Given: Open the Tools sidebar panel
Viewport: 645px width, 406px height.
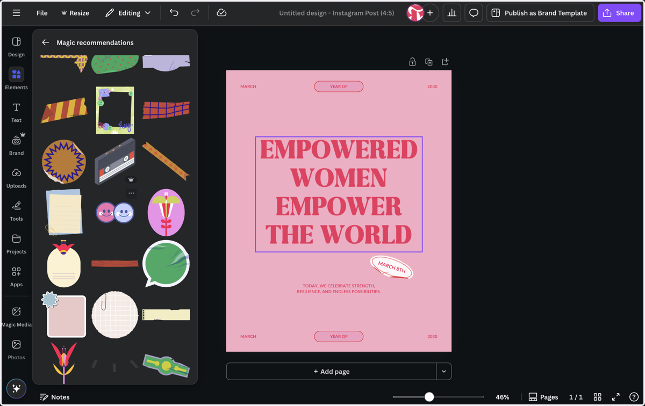Looking at the screenshot, I should click(x=16, y=211).
